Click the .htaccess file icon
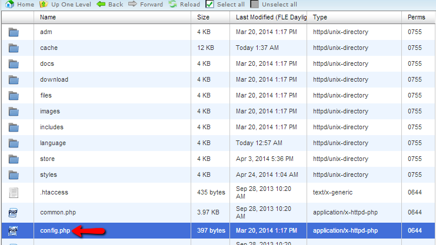The height and width of the screenshot is (245, 436). click(x=14, y=192)
